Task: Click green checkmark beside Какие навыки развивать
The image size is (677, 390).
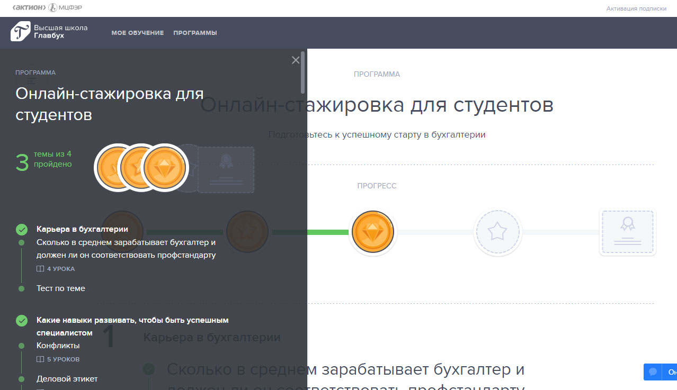Action: click(x=22, y=320)
